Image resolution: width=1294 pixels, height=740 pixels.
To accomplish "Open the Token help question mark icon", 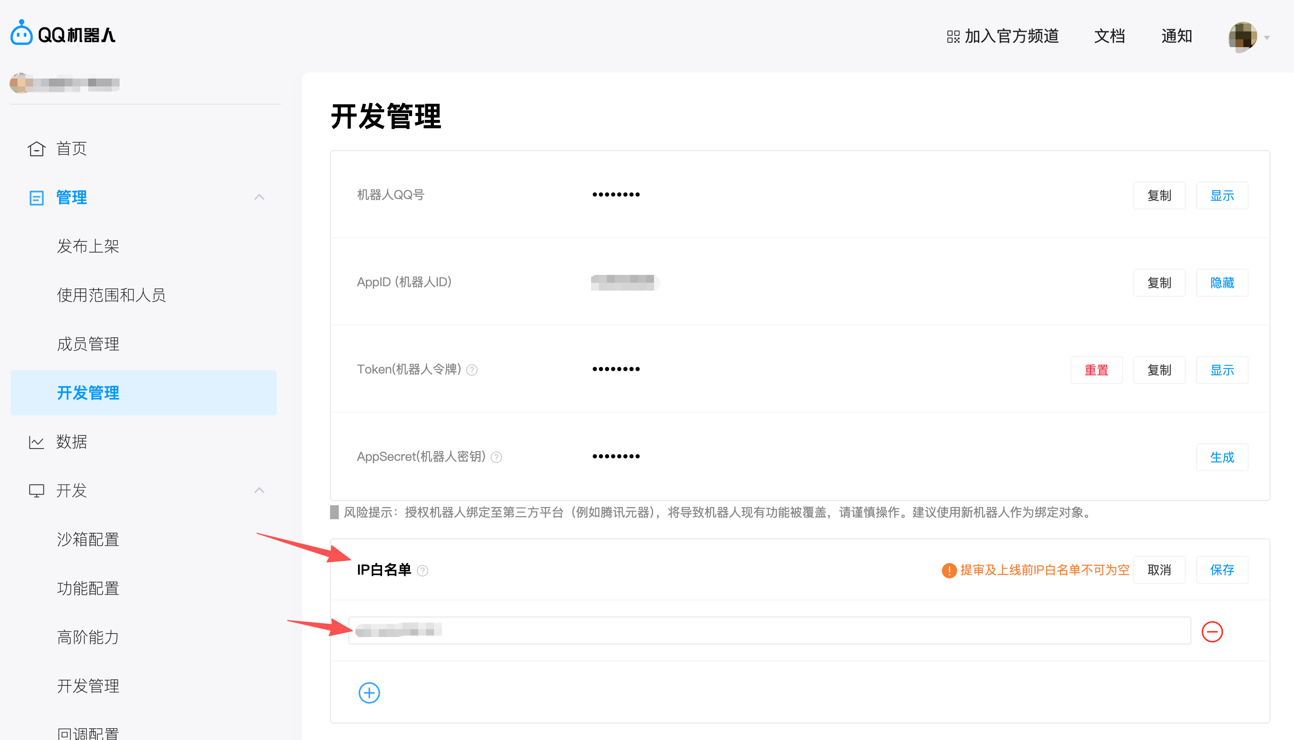I will tap(472, 370).
